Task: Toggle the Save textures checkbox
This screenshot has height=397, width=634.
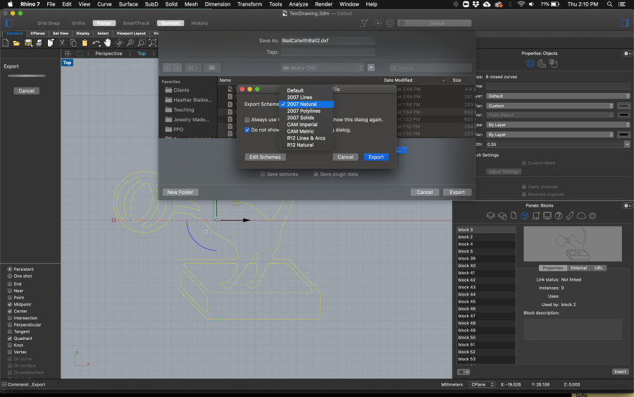Action: click(263, 174)
